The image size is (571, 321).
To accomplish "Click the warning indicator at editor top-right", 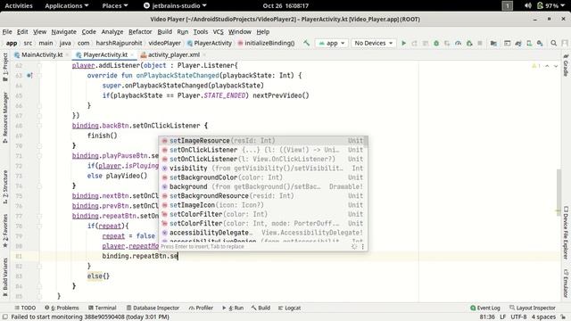I will tap(536, 66).
